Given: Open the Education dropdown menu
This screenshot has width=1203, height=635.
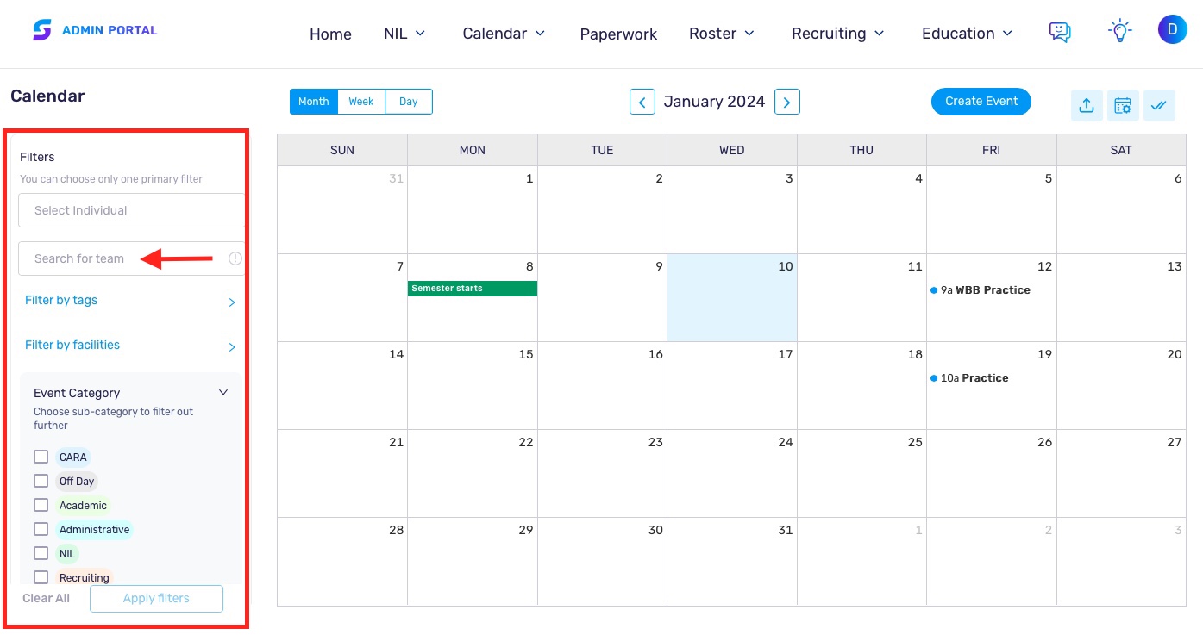Looking at the screenshot, I should point(968,34).
